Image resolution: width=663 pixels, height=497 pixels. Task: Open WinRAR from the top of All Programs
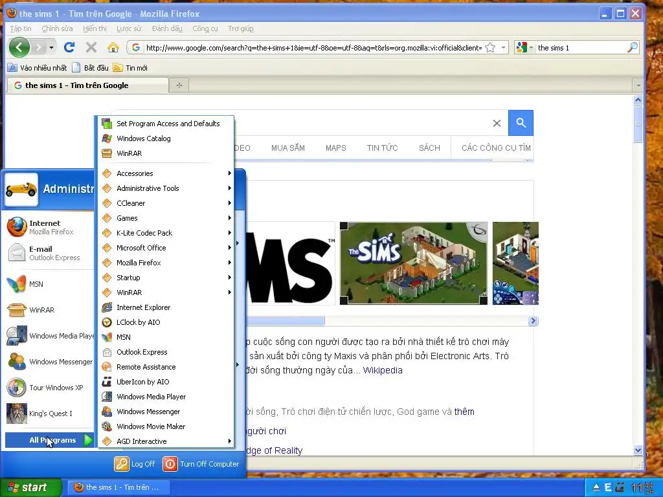click(x=165, y=153)
